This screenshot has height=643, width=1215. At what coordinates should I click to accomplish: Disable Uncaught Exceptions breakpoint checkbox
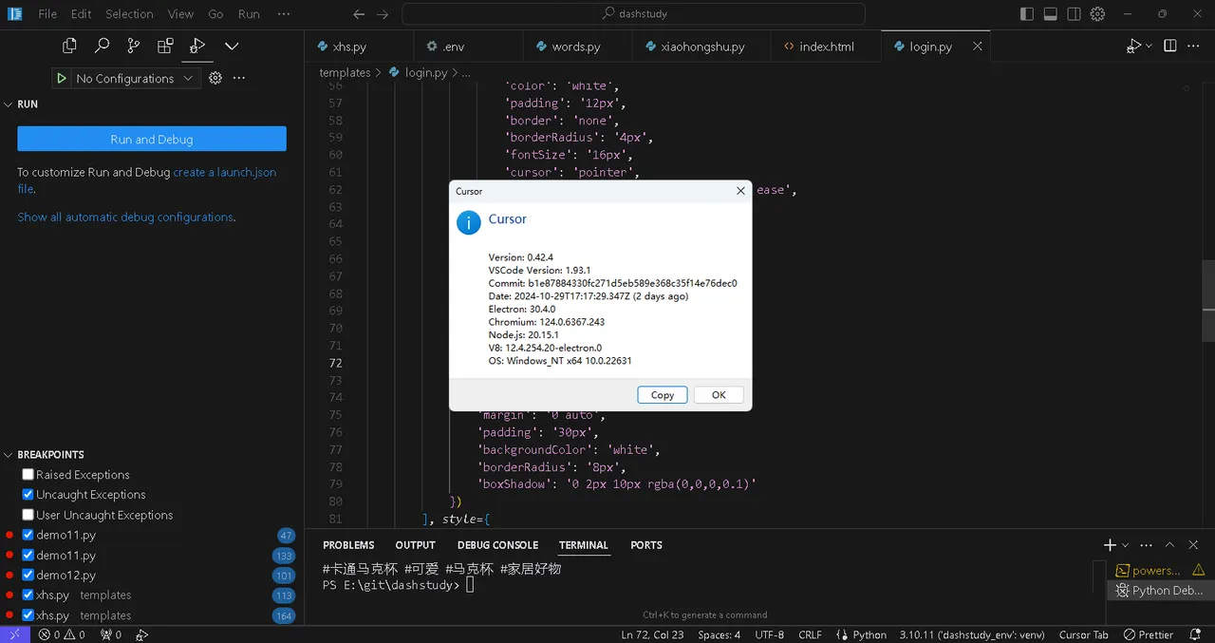pos(28,494)
